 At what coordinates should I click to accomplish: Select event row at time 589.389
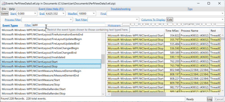click(164, 53)
